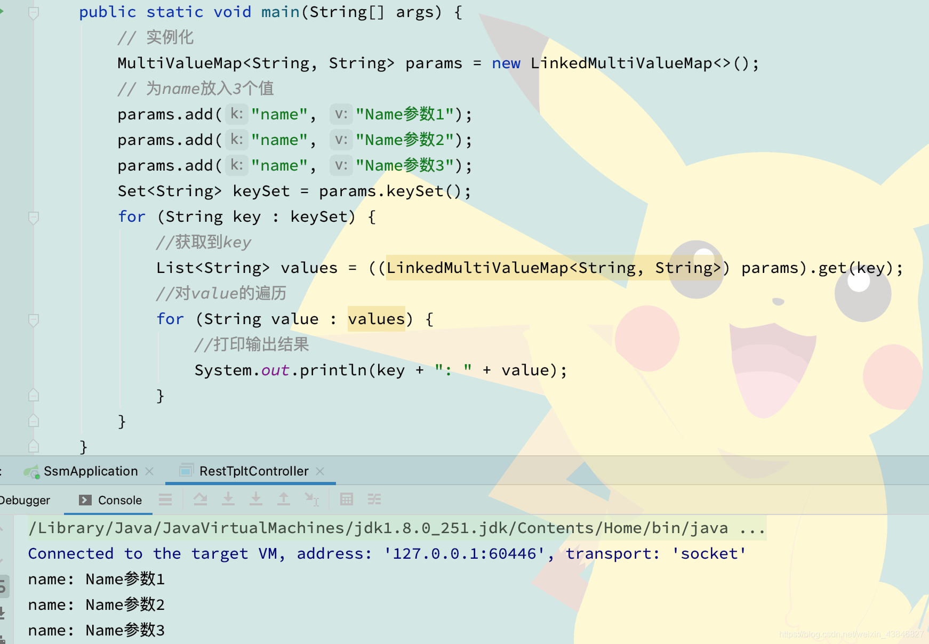Viewport: 929px width, 644px height.
Task: Click the 'out' field in System.out.println
Action: (275, 370)
